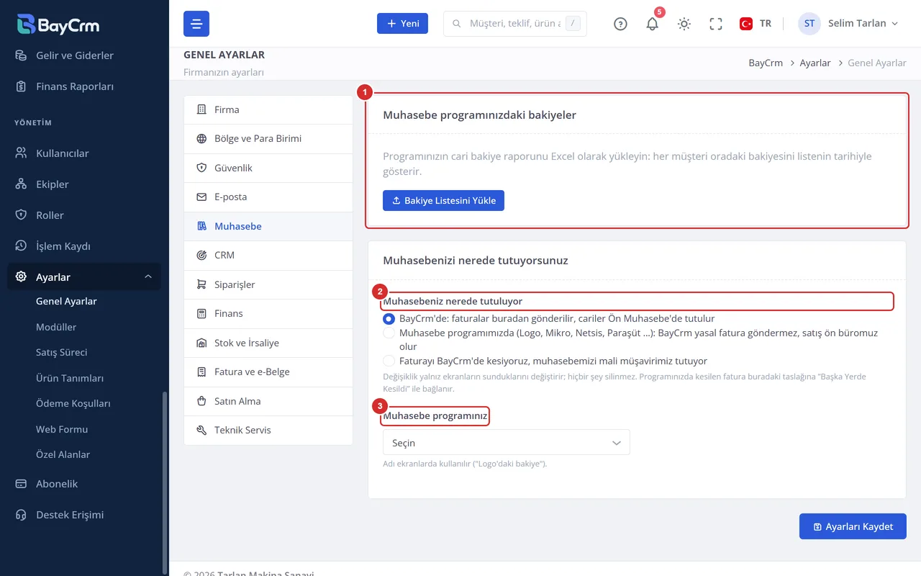Focus the Müşteri, teklif, ürün search field

click(x=515, y=24)
